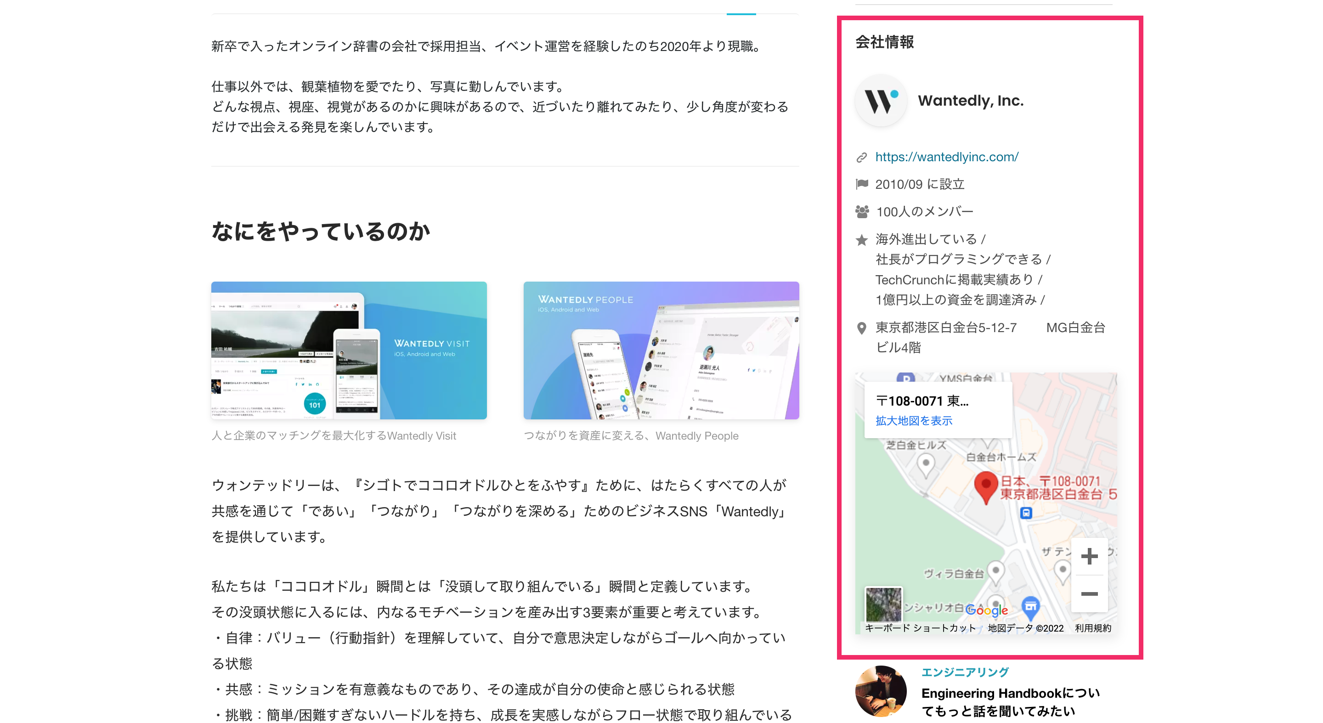Click the Wantedly company logo icon
This screenshot has width=1323, height=723.
point(881,101)
